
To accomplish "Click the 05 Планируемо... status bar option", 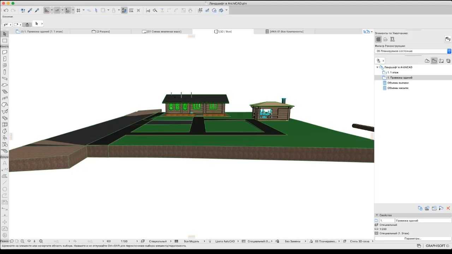I will [326, 241].
